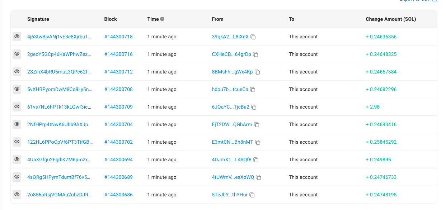This screenshot has height=210, width=446.
Task: Open block #144300694 details
Action: point(118,159)
